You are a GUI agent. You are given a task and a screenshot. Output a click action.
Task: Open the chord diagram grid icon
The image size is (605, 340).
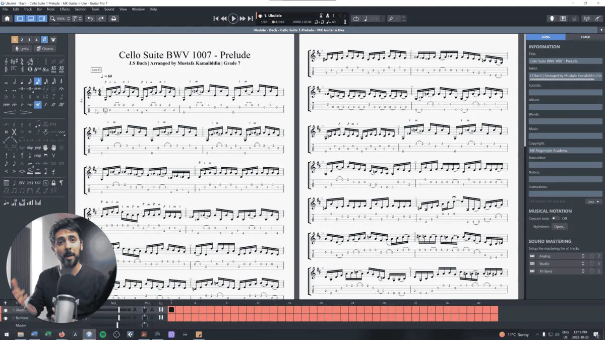(x=6, y=182)
